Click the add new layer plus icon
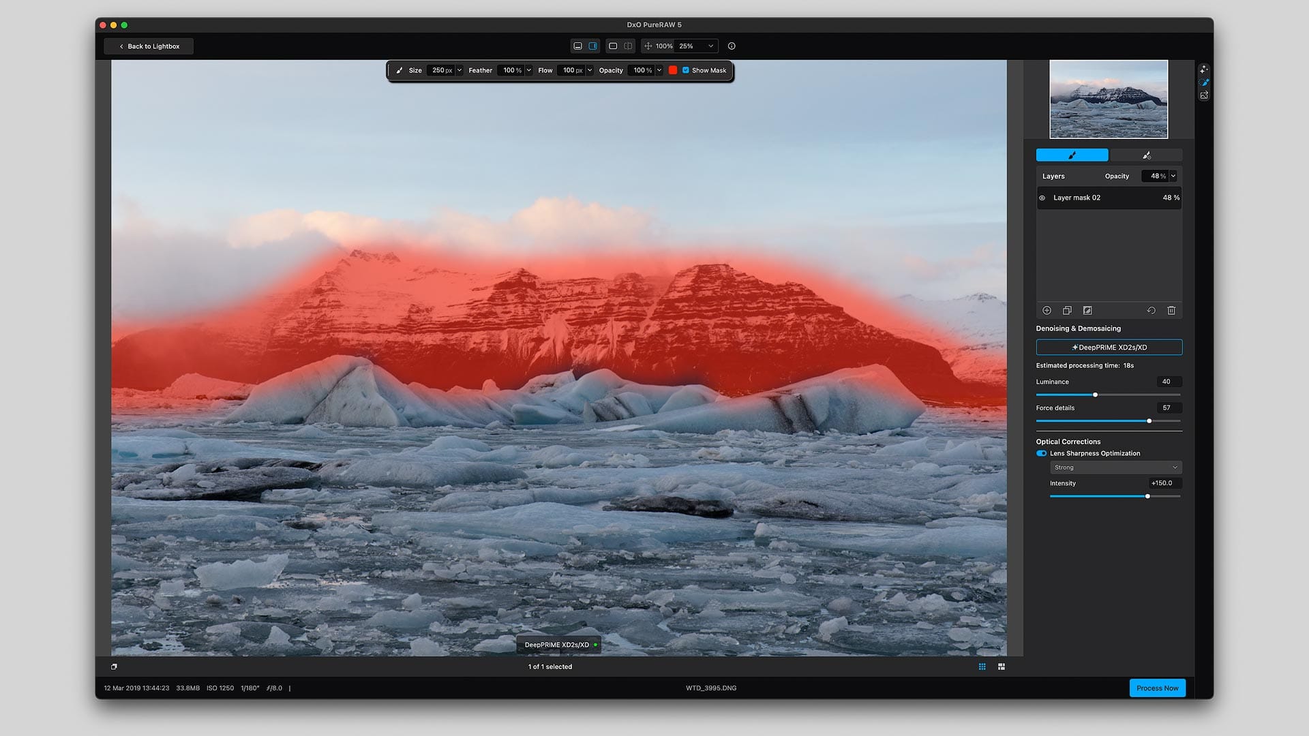 click(1047, 310)
